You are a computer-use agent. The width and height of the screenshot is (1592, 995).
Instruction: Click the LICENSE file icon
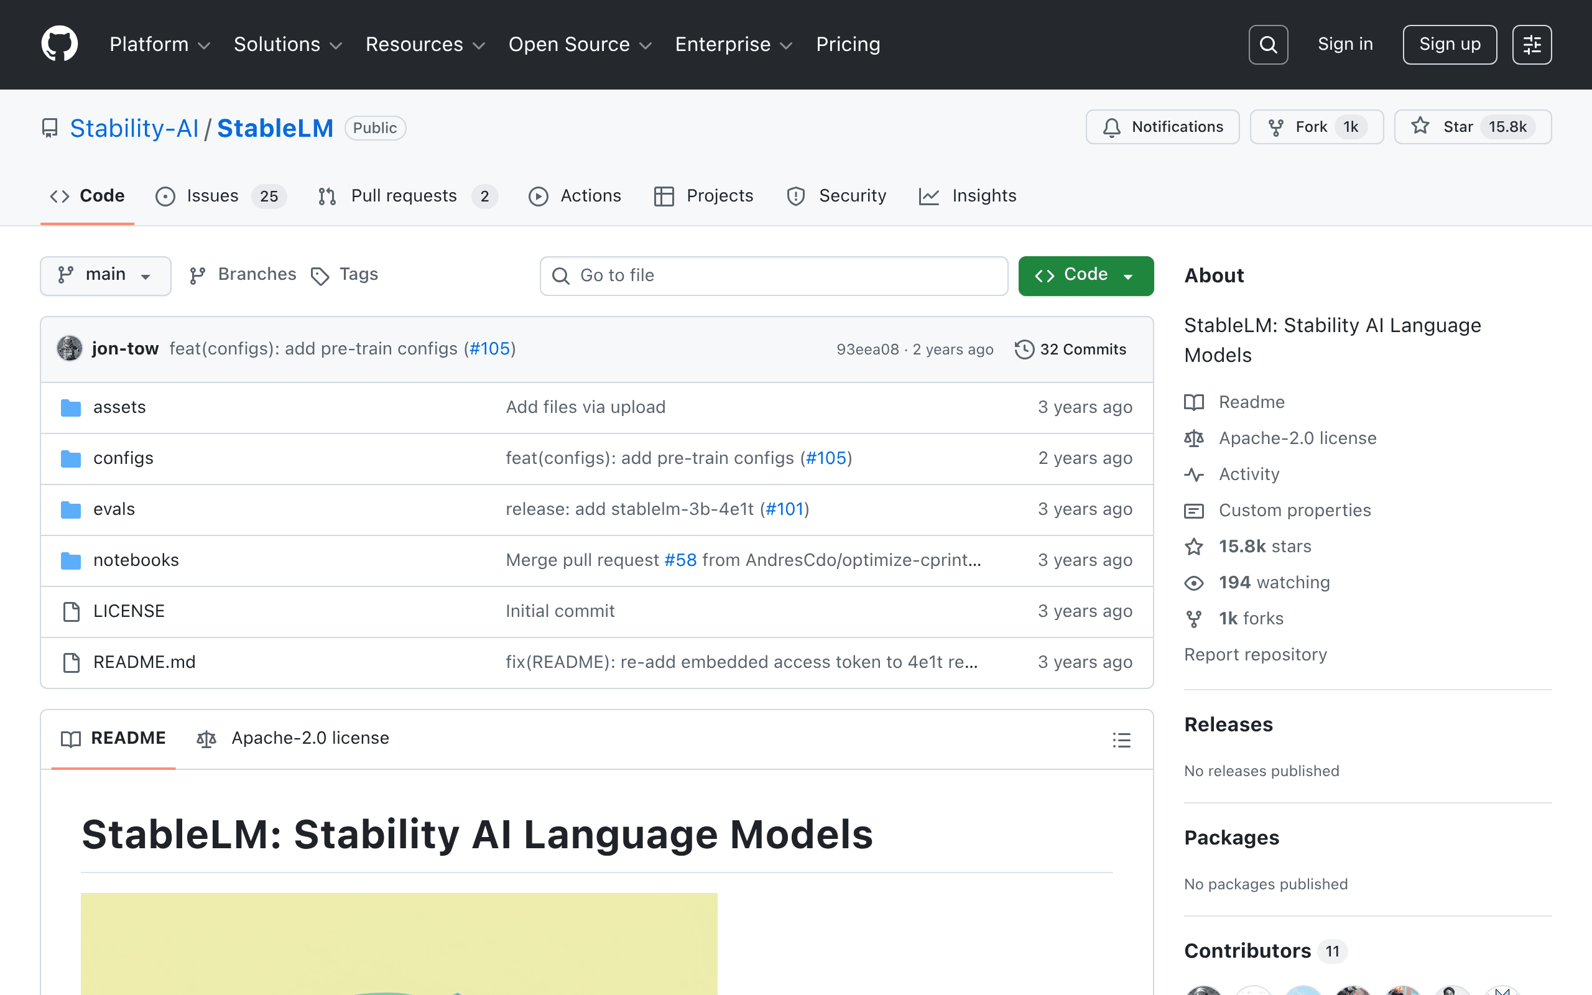71,611
